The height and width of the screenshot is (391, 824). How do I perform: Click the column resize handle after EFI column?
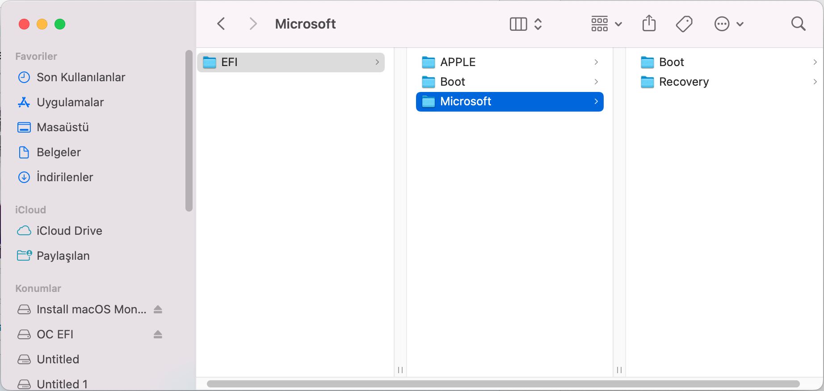point(400,370)
